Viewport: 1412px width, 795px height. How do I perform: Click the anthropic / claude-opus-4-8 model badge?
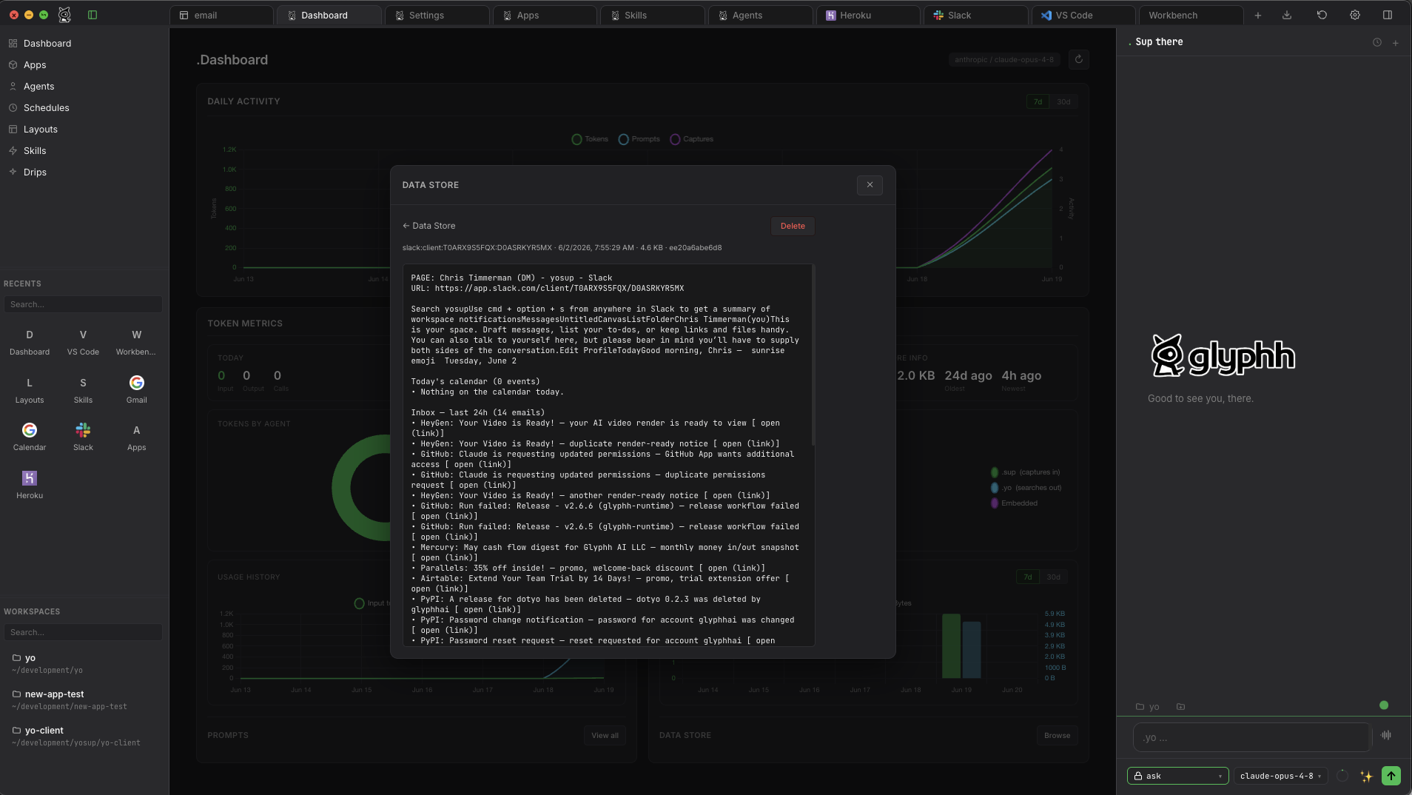[x=1004, y=60]
